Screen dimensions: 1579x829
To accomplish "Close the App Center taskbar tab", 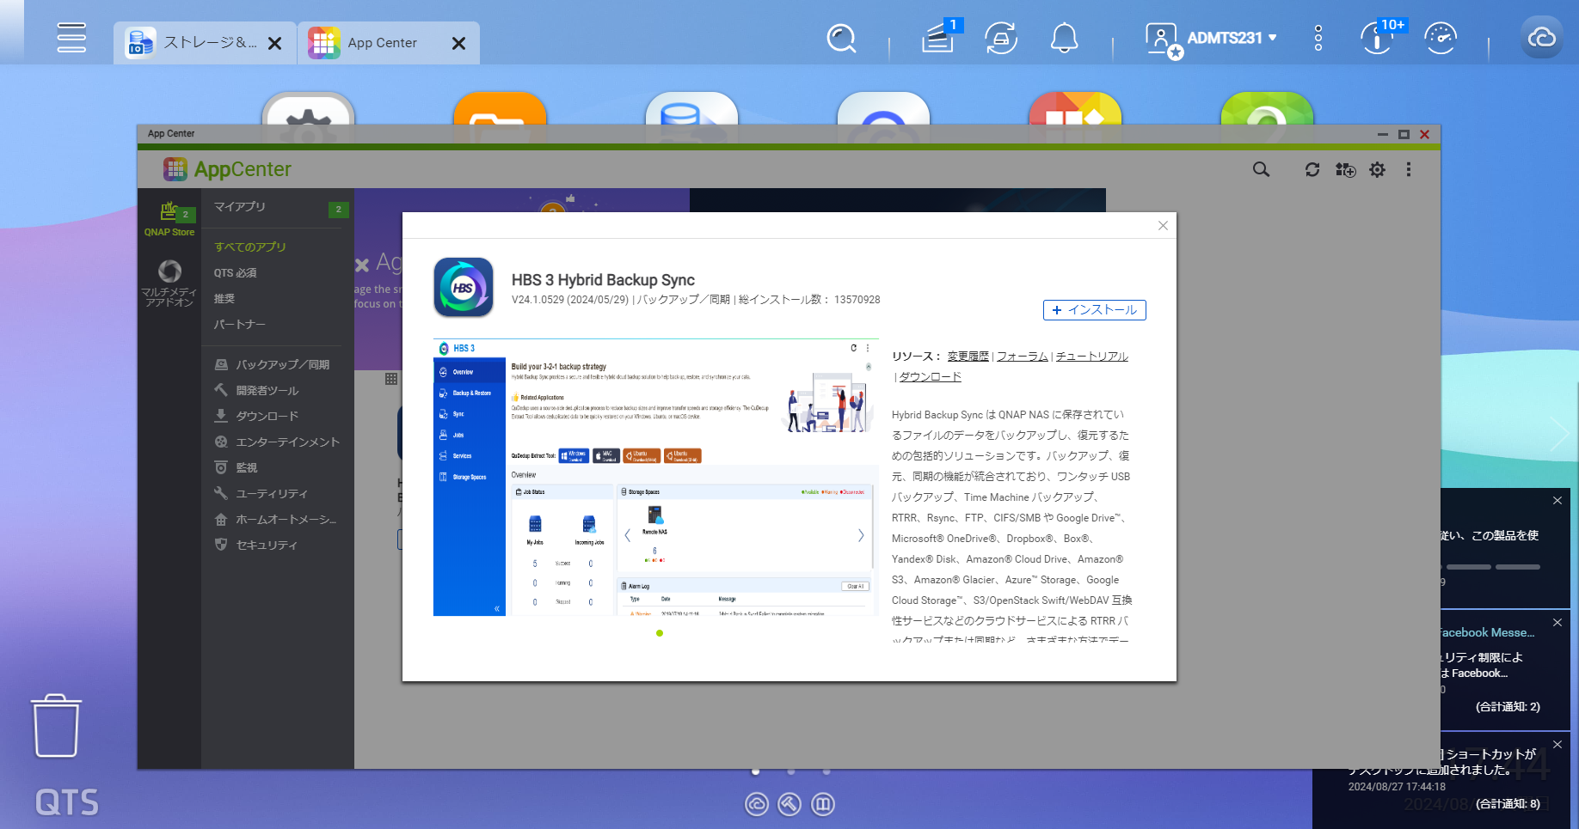I will (x=459, y=43).
